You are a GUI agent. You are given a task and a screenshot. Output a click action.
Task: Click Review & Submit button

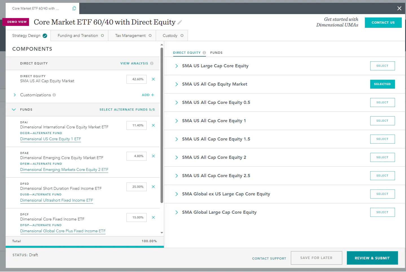(372, 258)
